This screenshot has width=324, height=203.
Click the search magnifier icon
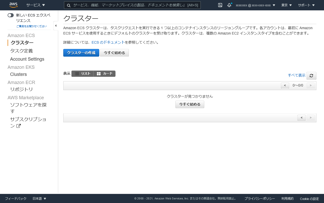pyautogui.click(x=69, y=5)
